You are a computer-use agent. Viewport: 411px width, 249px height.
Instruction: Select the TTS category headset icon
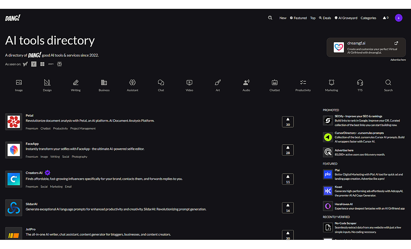360,82
